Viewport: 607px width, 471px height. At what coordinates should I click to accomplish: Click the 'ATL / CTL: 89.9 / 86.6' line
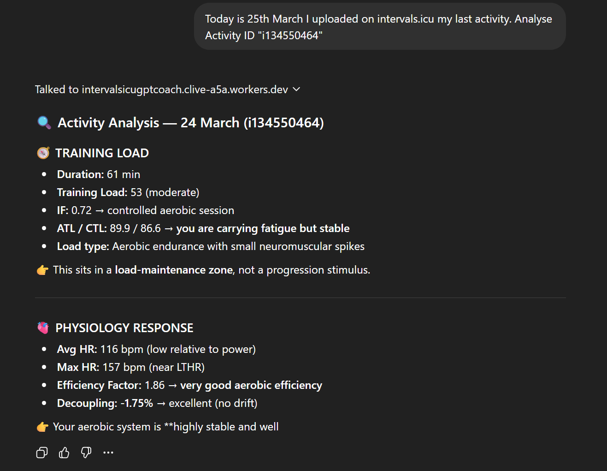[203, 228]
